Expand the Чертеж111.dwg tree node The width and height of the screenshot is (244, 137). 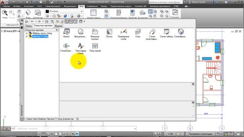pyautogui.click(x=26, y=37)
